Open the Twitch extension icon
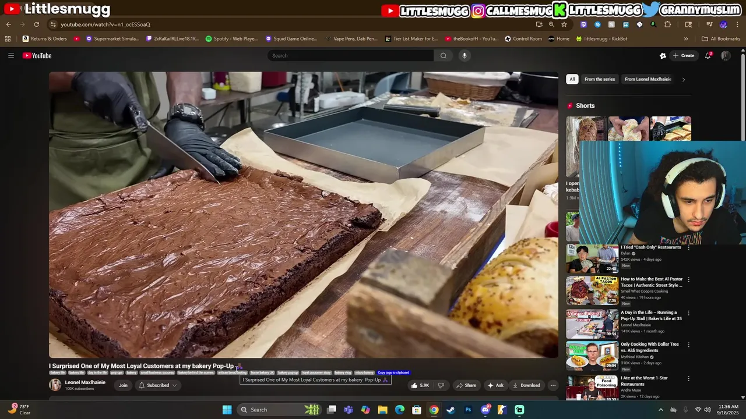Viewport: 746px width, 419px height. point(583,24)
